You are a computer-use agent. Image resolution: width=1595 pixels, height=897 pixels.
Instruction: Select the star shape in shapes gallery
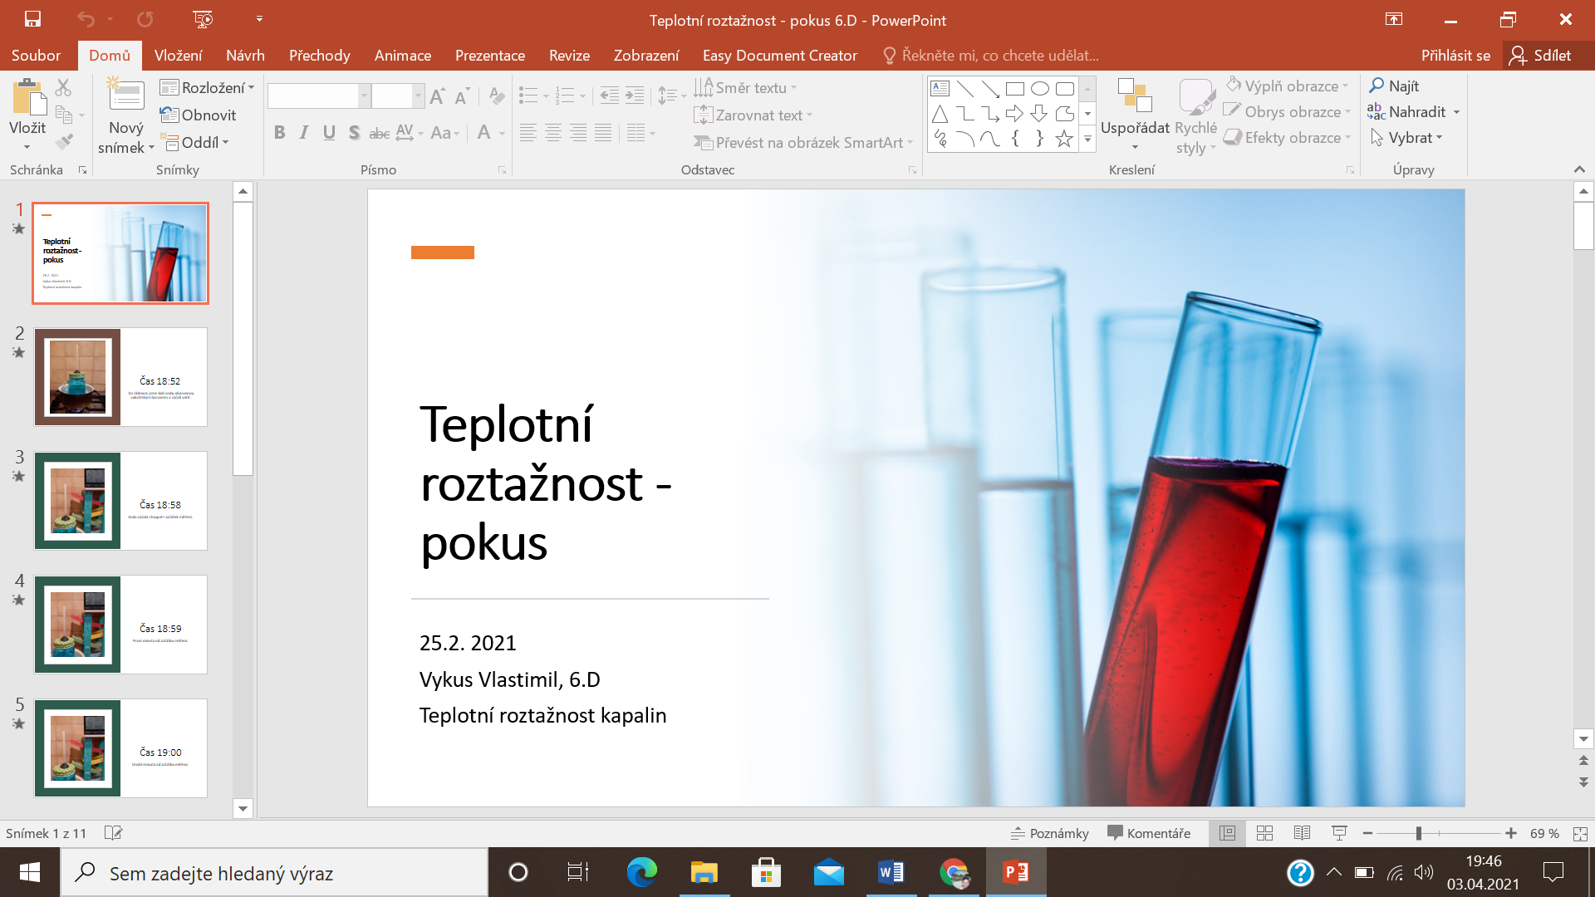point(1064,139)
